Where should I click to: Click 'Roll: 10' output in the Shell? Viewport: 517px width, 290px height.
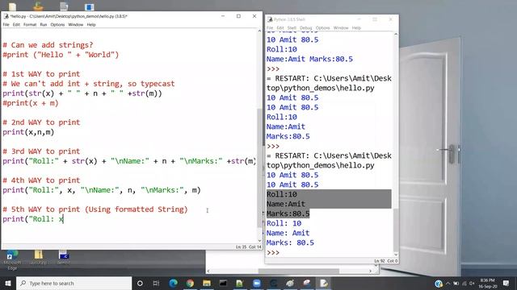point(284,224)
